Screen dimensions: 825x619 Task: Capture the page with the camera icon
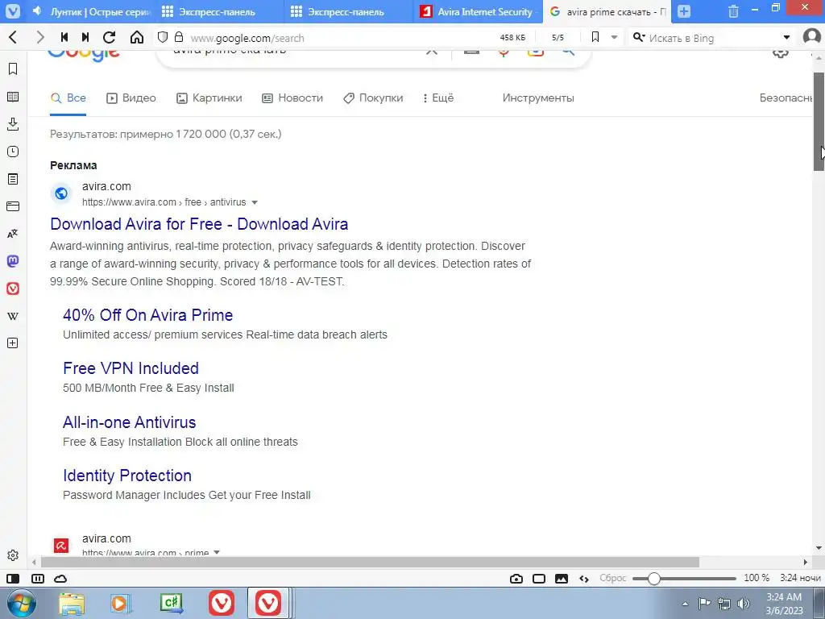coord(516,579)
